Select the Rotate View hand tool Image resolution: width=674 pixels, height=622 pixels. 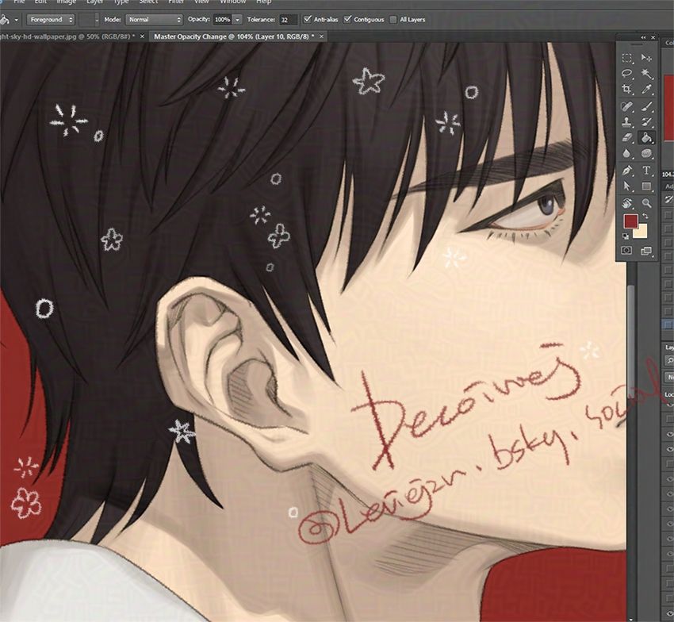tap(626, 203)
